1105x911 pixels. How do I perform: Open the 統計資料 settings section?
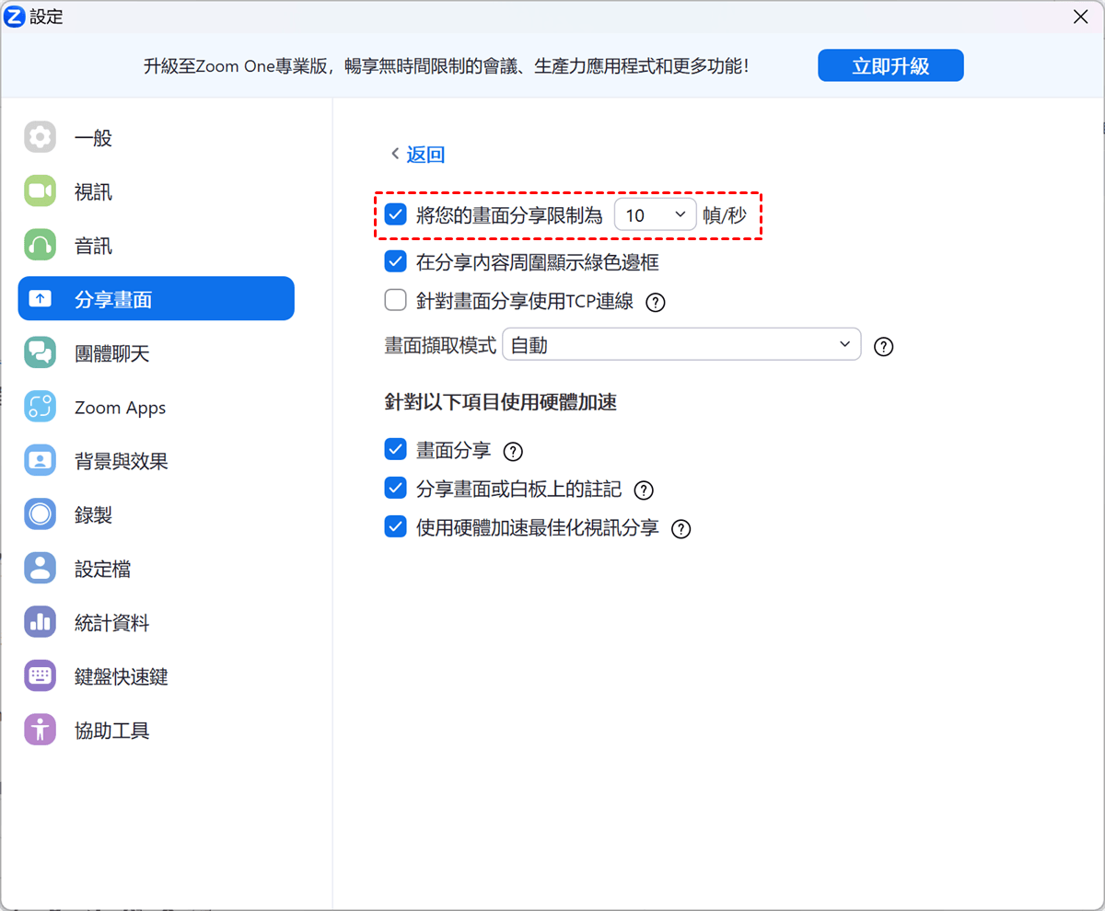tap(157, 622)
